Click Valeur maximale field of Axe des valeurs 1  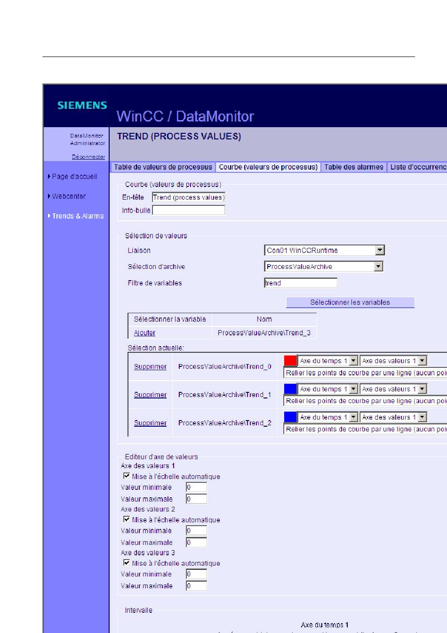point(196,499)
